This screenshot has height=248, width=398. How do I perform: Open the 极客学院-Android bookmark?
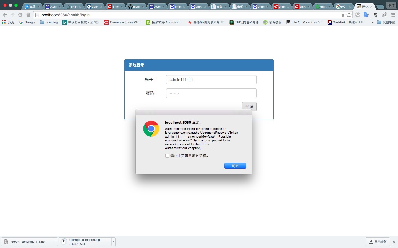tap(164, 22)
